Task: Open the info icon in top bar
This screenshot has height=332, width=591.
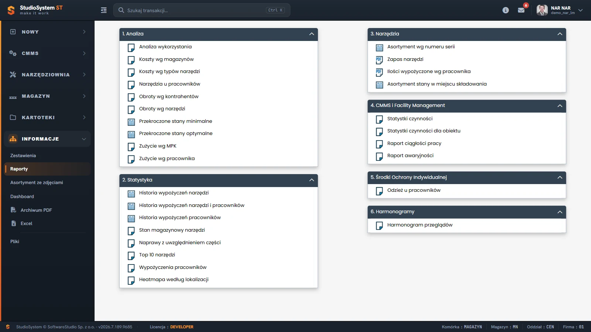Action: coord(506,10)
